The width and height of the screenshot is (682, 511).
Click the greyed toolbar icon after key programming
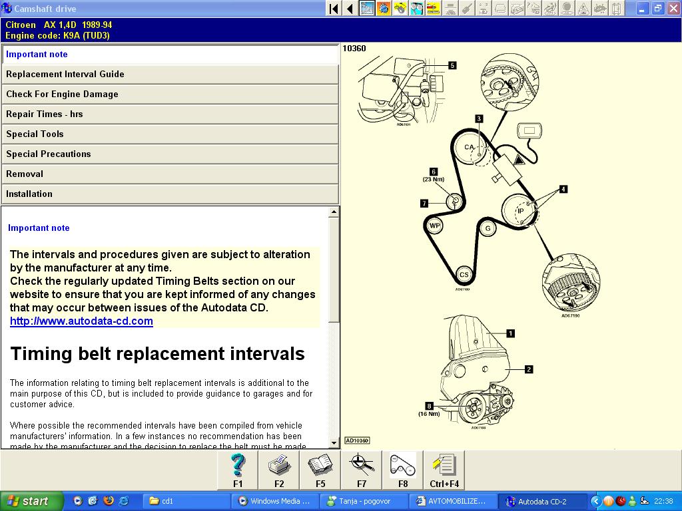500,8
